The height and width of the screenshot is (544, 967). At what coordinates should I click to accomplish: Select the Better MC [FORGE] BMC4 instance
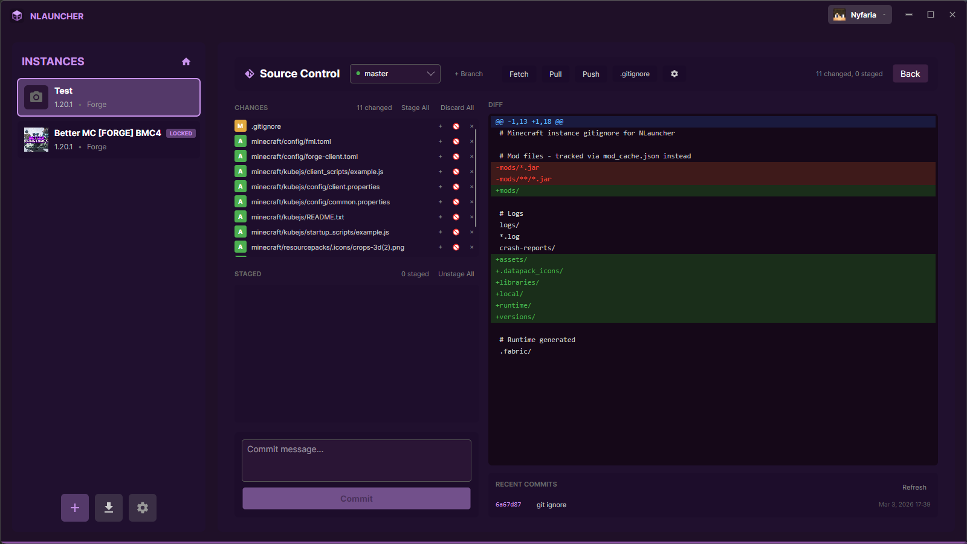click(109, 140)
